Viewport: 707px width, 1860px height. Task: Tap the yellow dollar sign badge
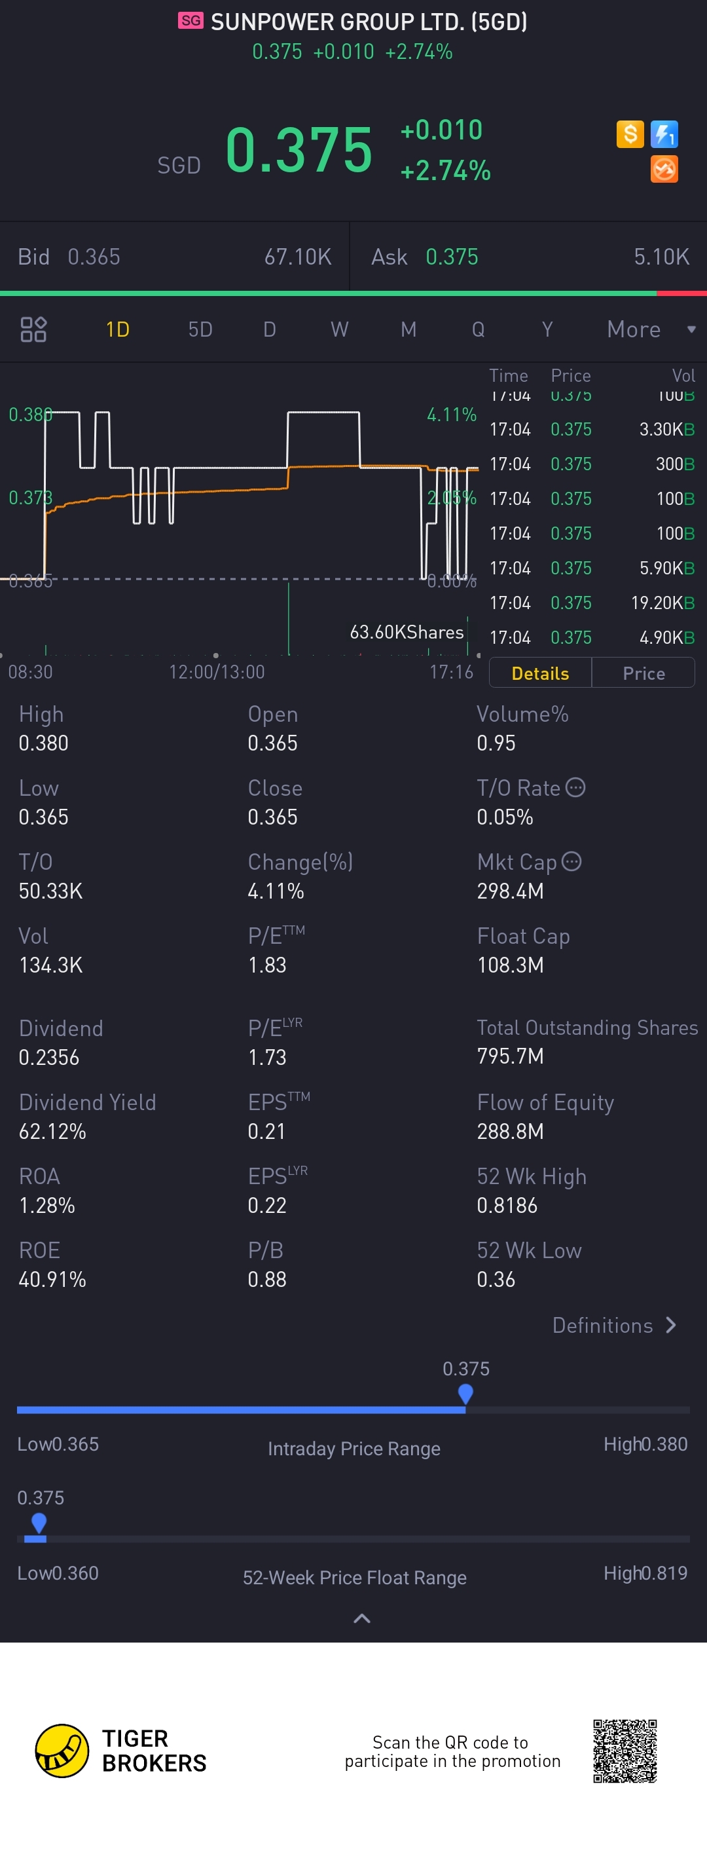[x=629, y=134]
